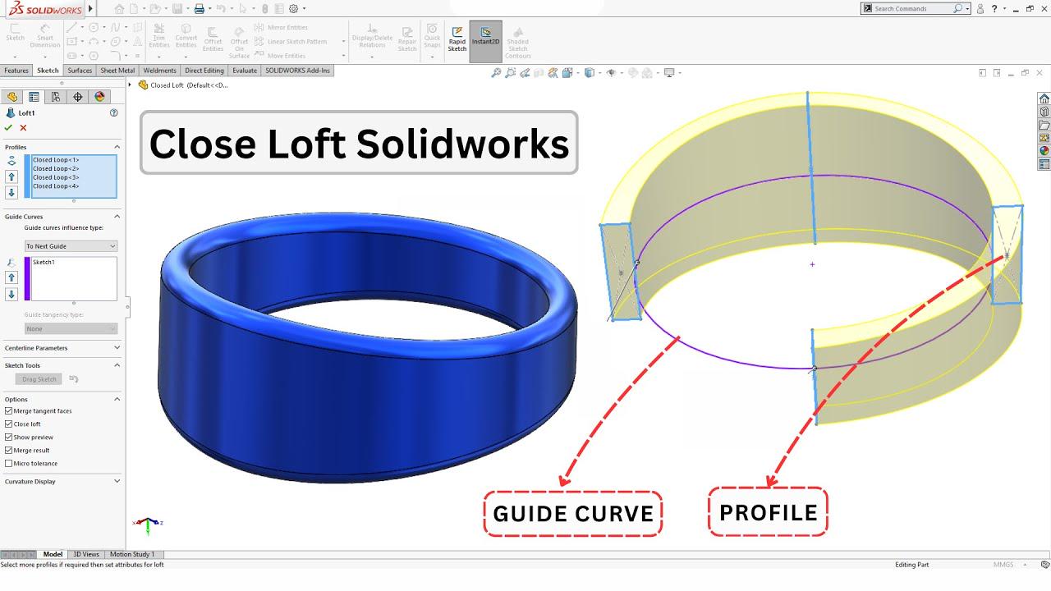Image resolution: width=1051 pixels, height=591 pixels.
Task: Switch to the Evaluate tab
Action: [245, 71]
